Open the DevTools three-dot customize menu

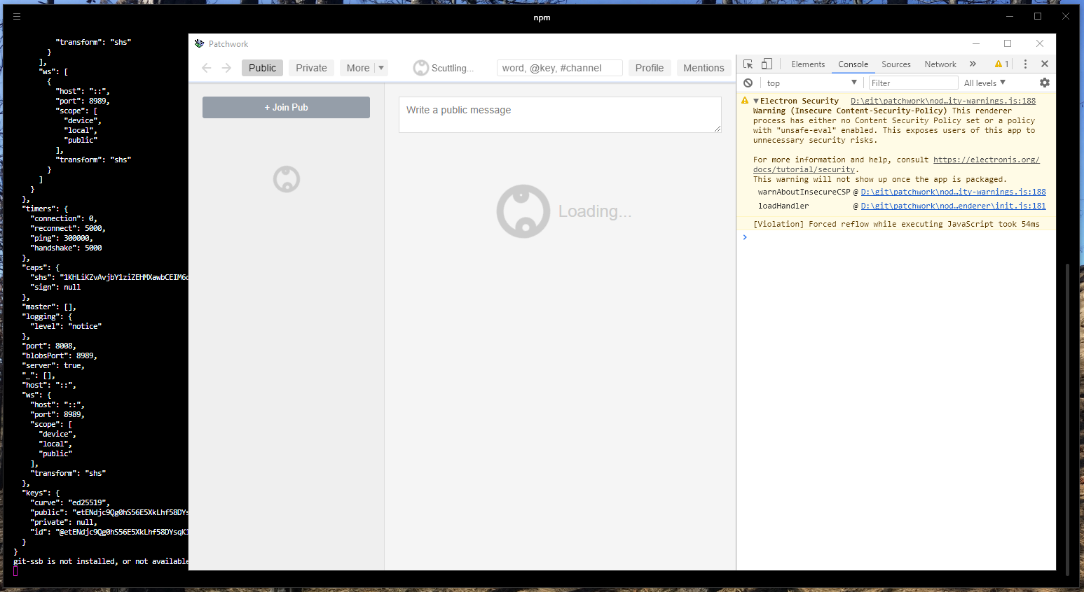point(1025,64)
